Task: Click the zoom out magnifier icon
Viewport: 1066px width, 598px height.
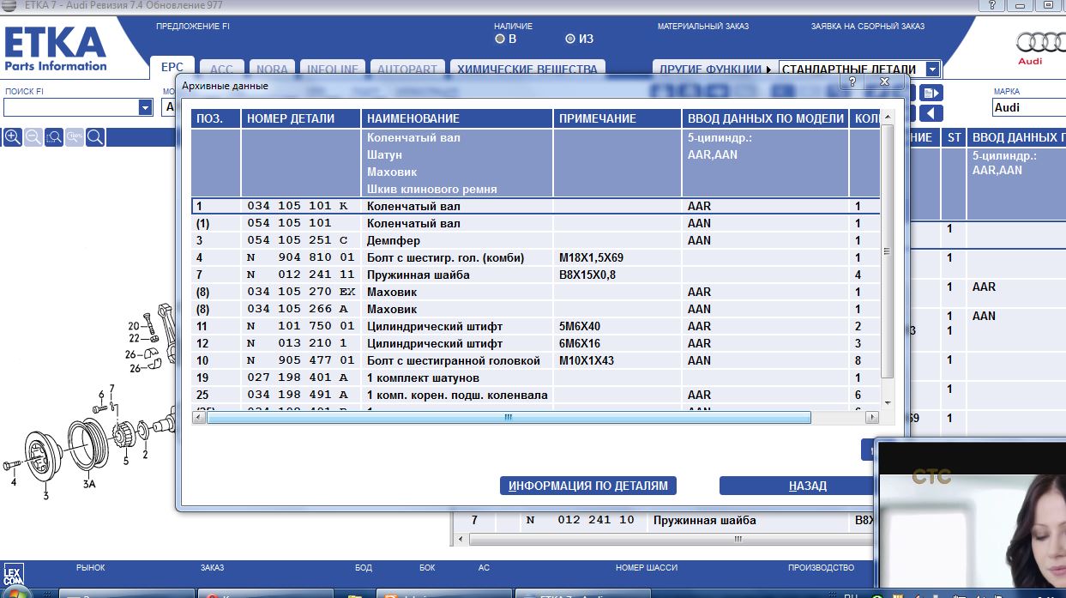Action: (33, 137)
